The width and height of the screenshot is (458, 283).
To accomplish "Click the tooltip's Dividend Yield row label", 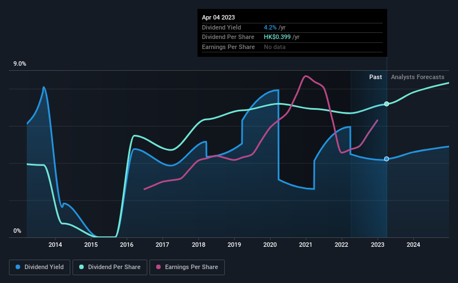I will 221,27.
